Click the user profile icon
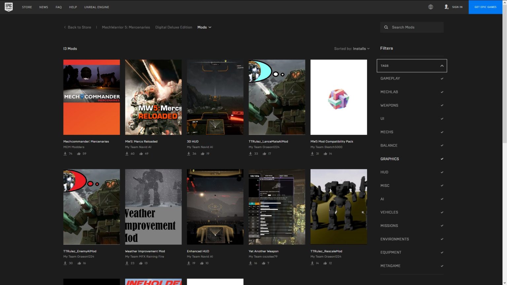The image size is (507, 285). click(x=446, y=7)
